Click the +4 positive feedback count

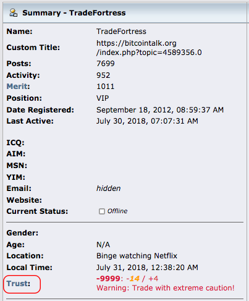[x=153, y=279]
